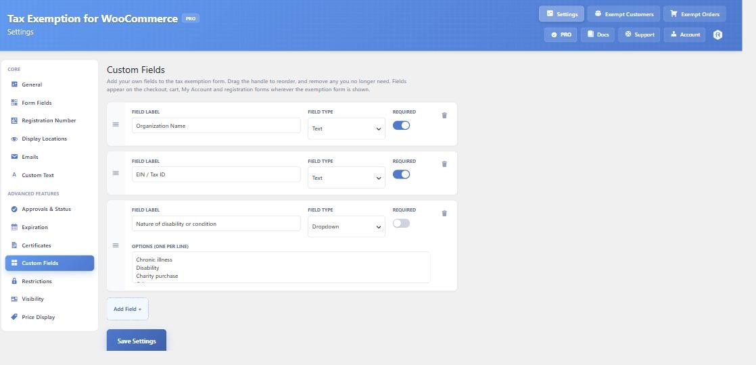Viewport: 756px width, 365px height.
Task: Open the Exempt Customers page
Action: (x=623, y=14)
